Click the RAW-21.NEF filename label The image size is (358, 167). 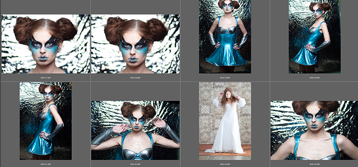click(x=46, y=164)
